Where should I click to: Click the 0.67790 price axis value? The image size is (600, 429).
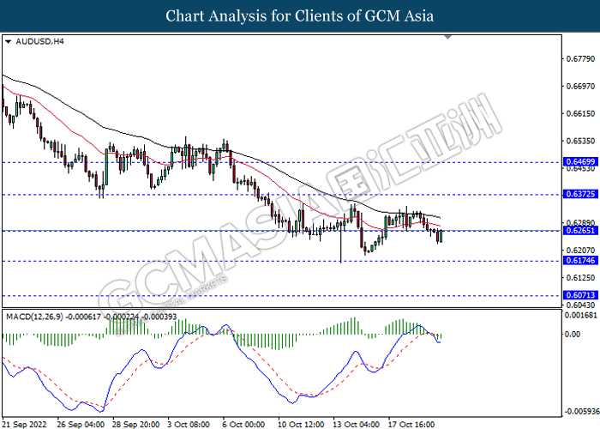pos(580,59)
